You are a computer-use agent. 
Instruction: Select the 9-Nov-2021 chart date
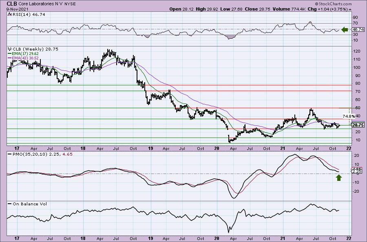click(x=17, y=9)
